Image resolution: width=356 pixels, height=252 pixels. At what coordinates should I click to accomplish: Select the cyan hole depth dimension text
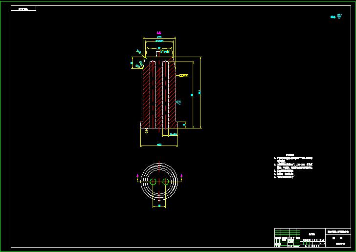pos(192,95)
